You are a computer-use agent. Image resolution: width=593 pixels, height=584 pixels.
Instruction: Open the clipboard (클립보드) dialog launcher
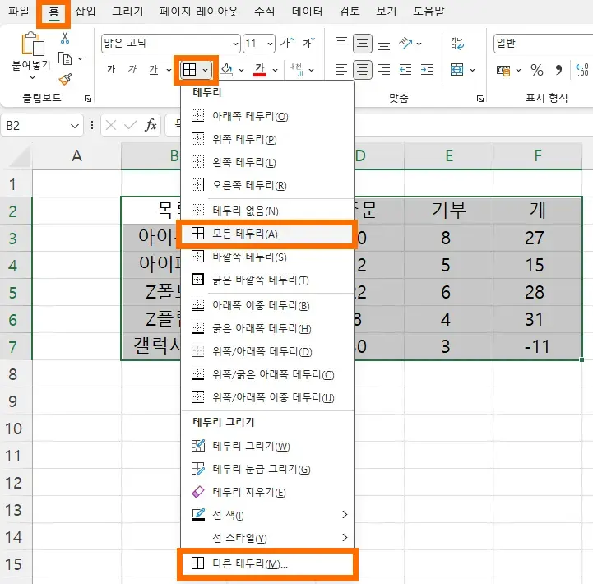click(x=88, y=99)
